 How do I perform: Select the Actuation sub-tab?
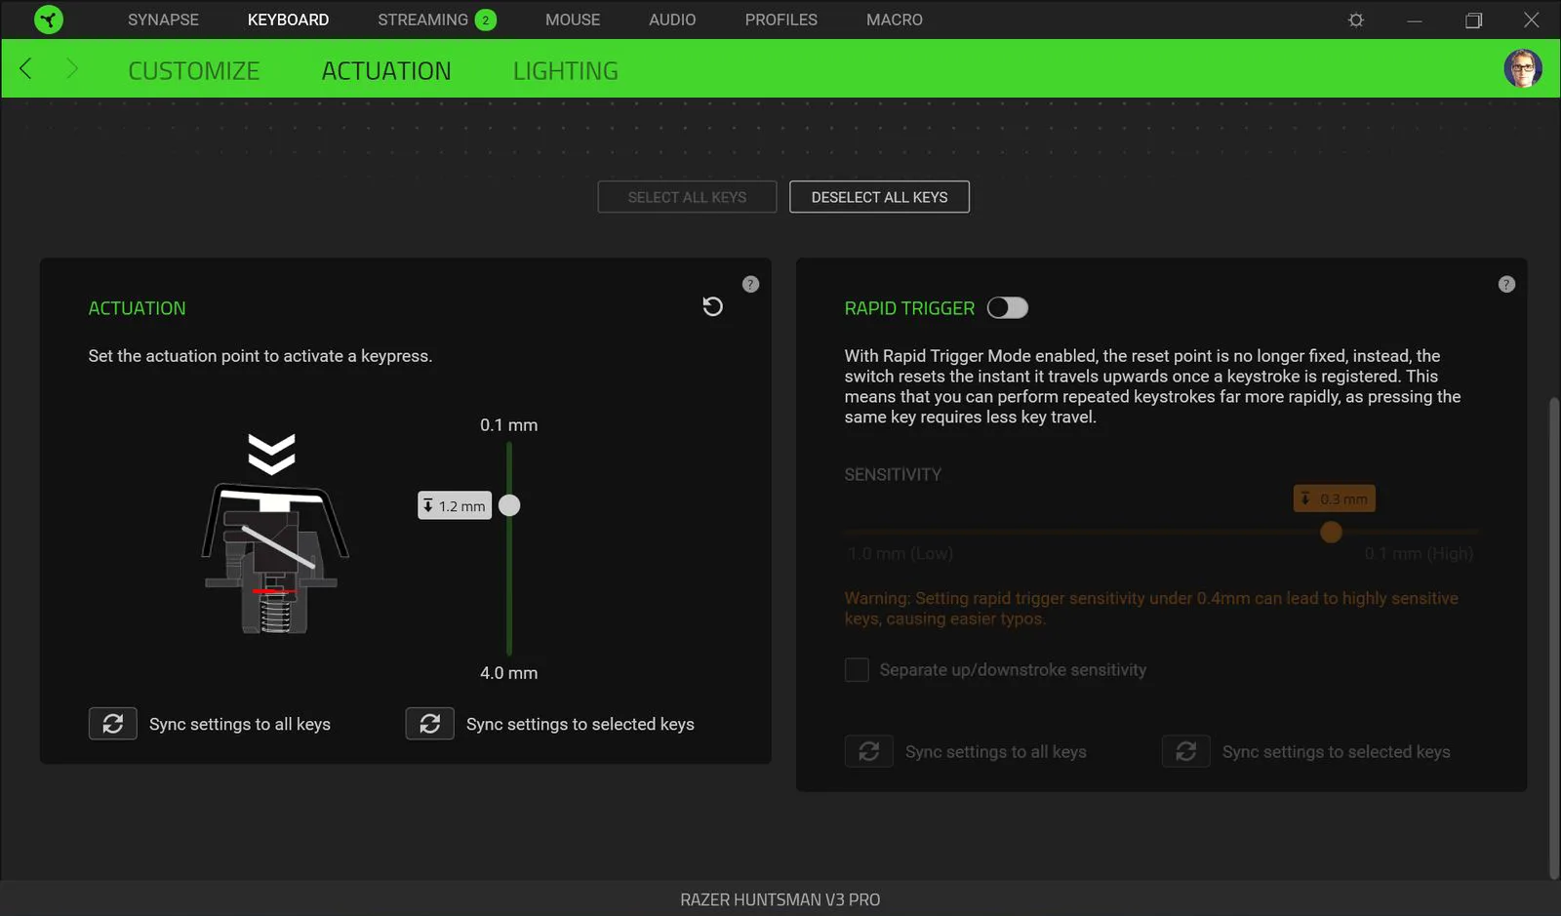click(386, 71)
